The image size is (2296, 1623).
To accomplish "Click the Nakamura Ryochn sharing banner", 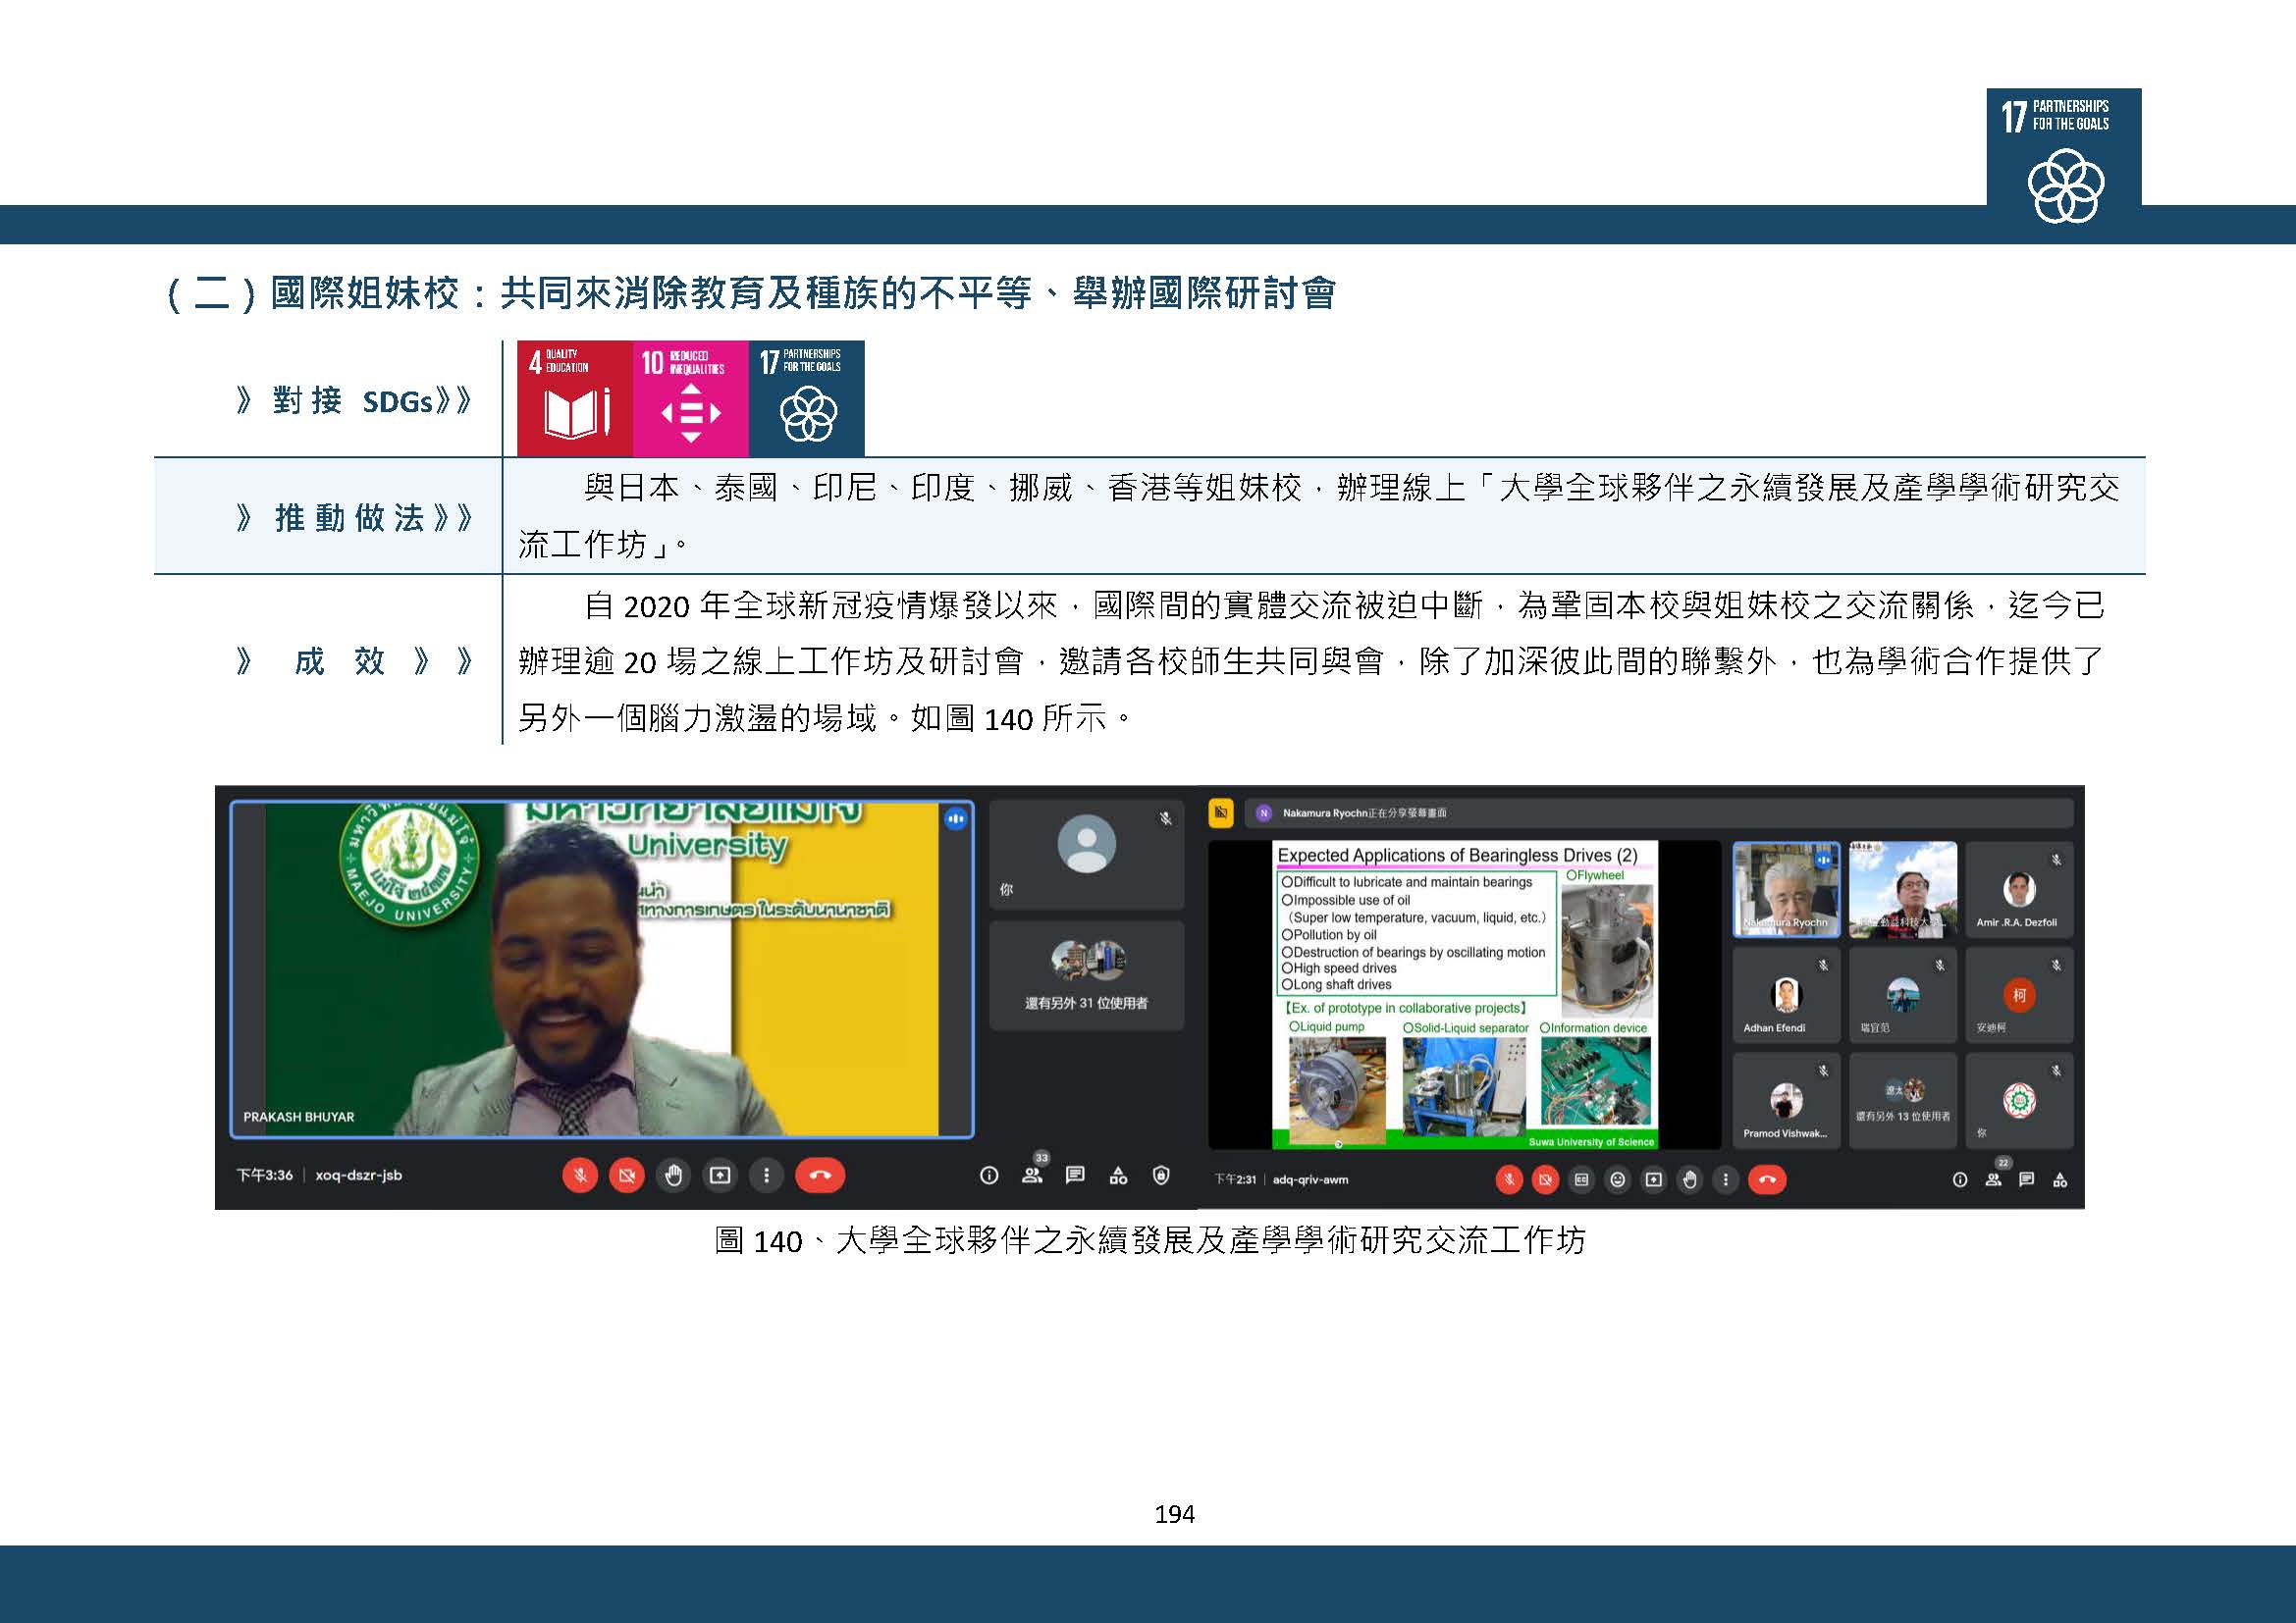I will (x=1658, y=812).
